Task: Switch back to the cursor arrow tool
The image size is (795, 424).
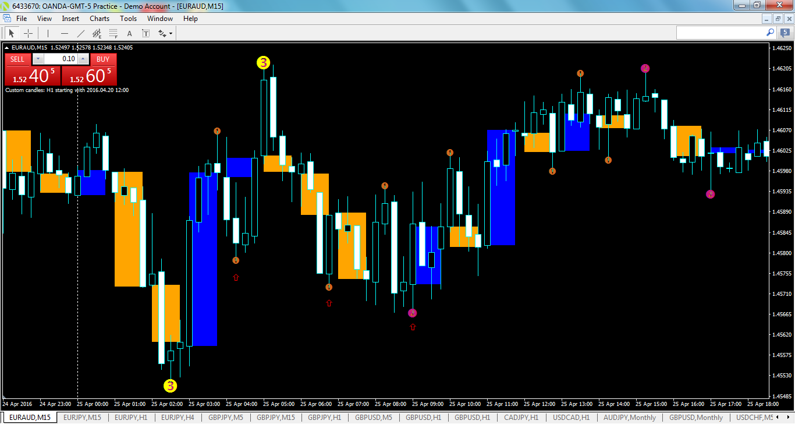Action: [x=11, y=33]
